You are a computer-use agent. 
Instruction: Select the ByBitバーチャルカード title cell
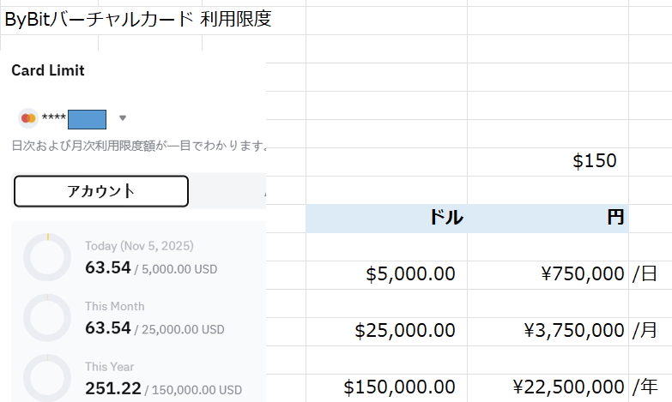click(x=137, y=19)
